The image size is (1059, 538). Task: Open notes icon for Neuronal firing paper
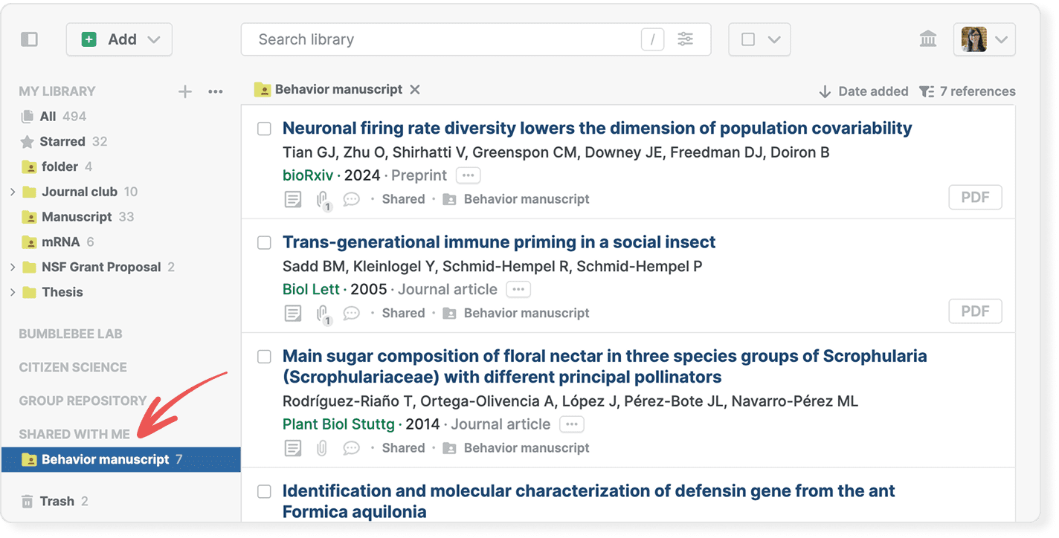click(294, 199)
